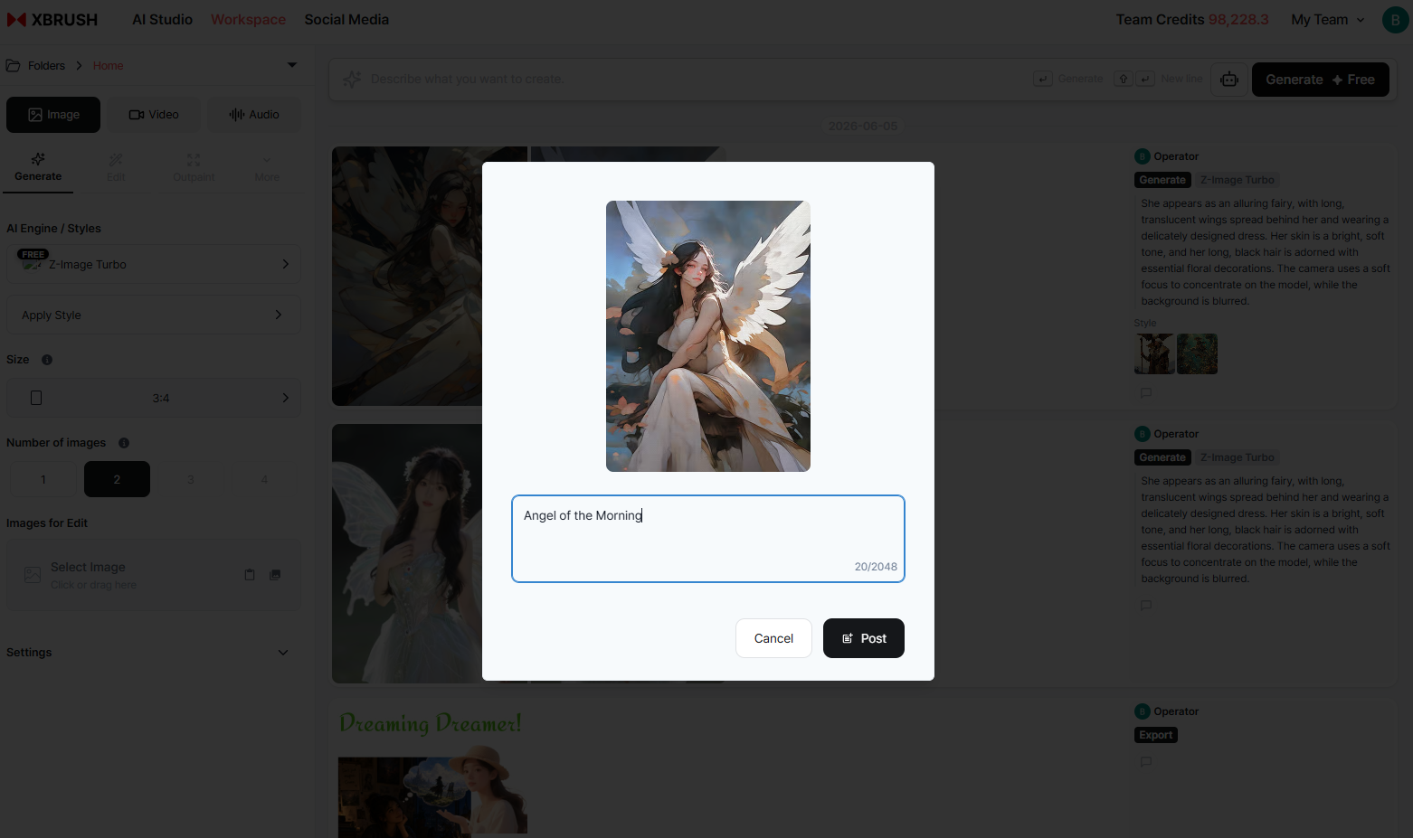Cancel the post dialog
Screen dimensions: 1413x838
pyautogui.click(x=773, y=638)
